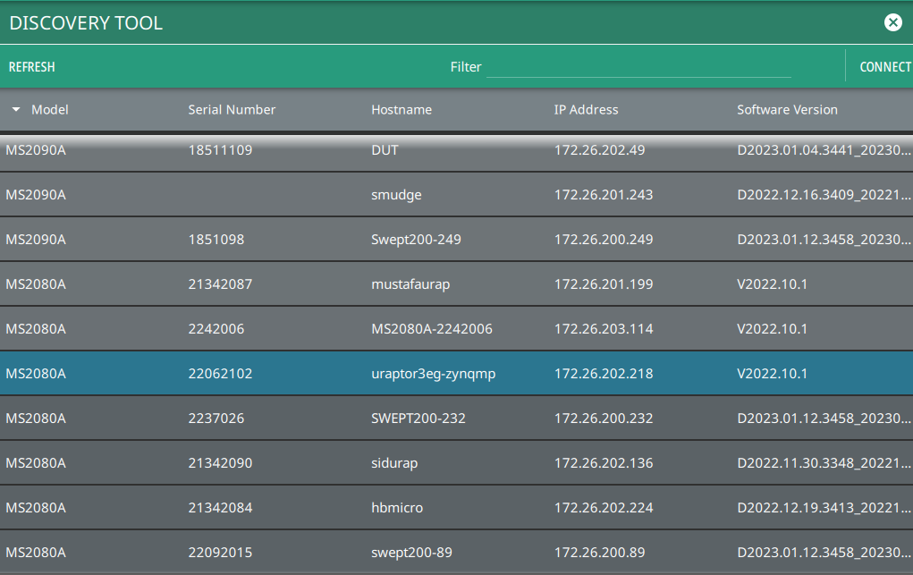
Task: Sort by the Hostname column header
Action: (x=402, y=110)
